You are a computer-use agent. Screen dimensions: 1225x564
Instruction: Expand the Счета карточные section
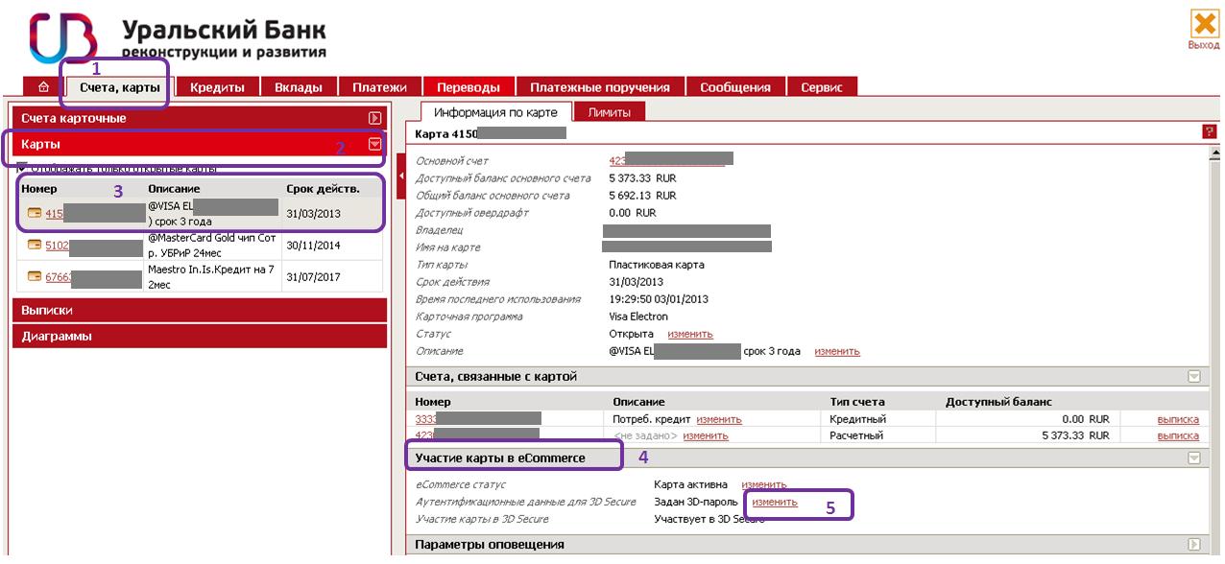374,118
